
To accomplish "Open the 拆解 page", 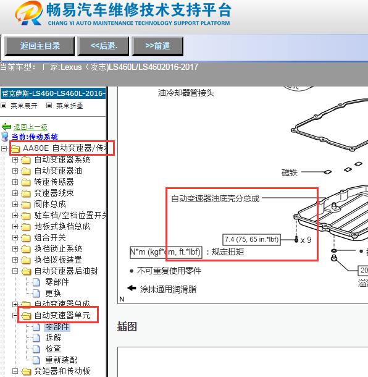I will point(53,337).
